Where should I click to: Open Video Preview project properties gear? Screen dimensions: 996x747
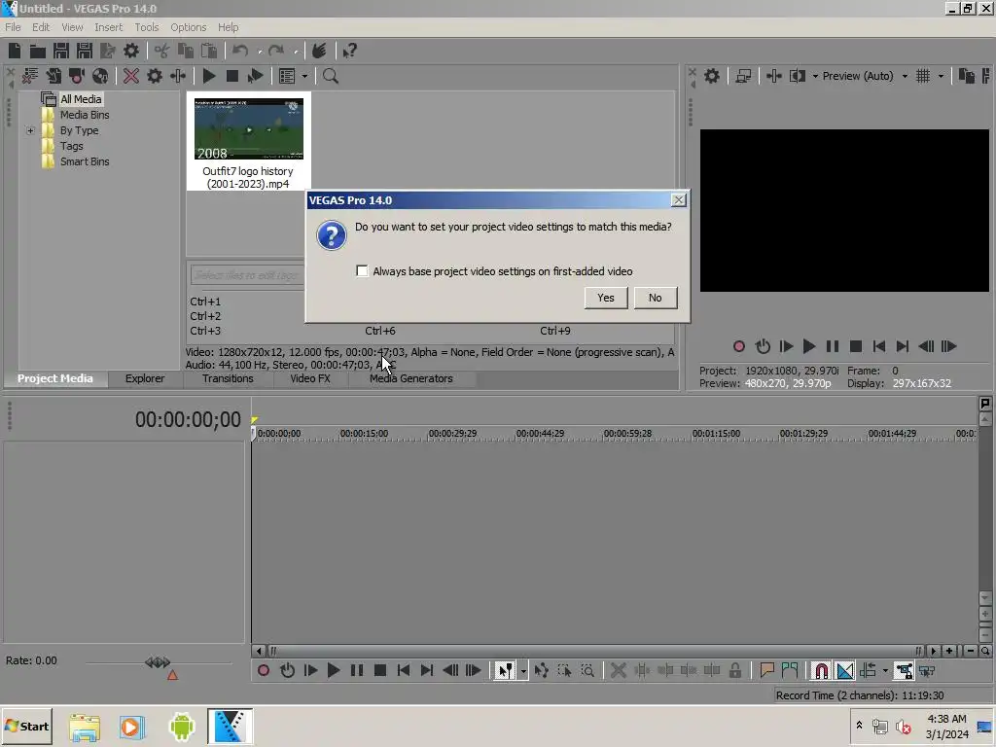[x=712, y=76]
